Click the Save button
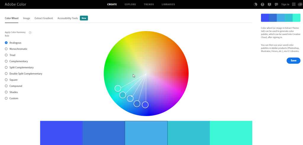The image size is (303, 145). coord(293,60)
